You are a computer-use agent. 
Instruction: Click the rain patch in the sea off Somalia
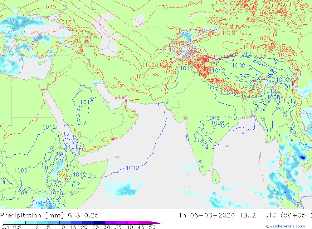pos(126,190)
